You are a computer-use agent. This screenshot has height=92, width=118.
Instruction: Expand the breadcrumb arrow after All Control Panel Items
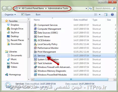(x=46, y=9)
